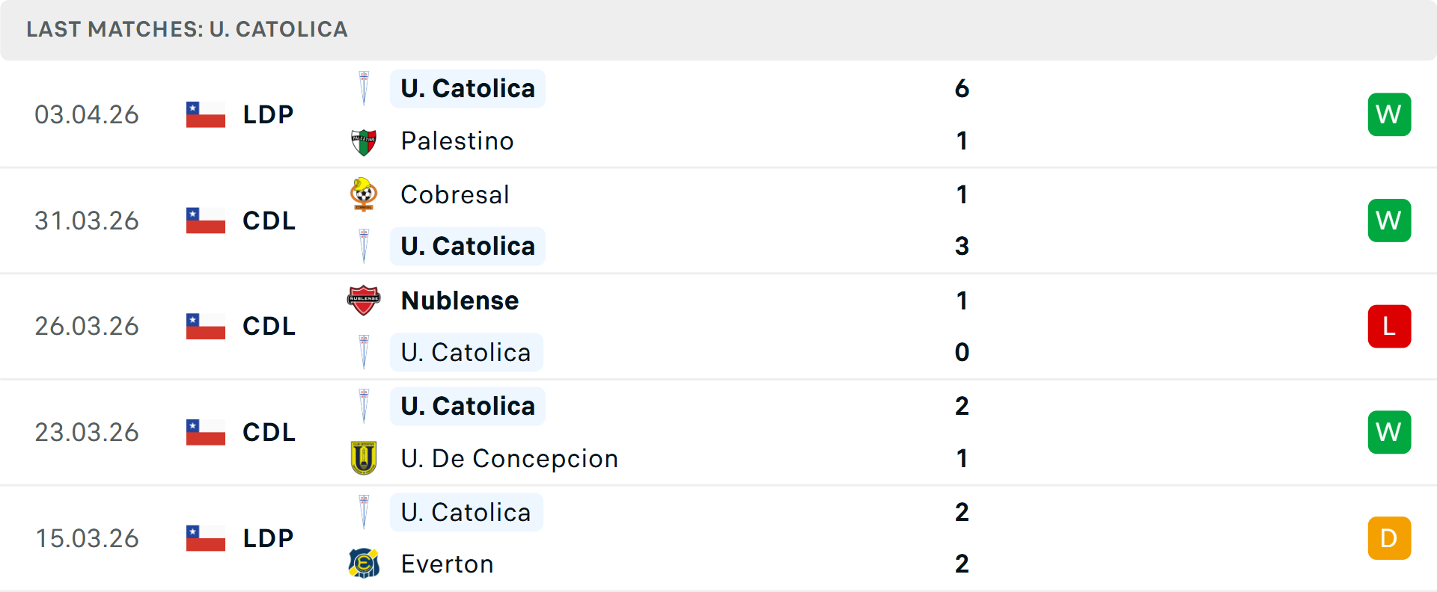Viewport: 1437px width, 592px height.
Task: Click the 23.03.26 match date
Action: point(87,432)
